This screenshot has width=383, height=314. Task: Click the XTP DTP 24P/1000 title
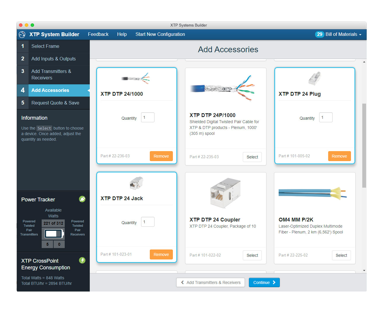[212, 115]
